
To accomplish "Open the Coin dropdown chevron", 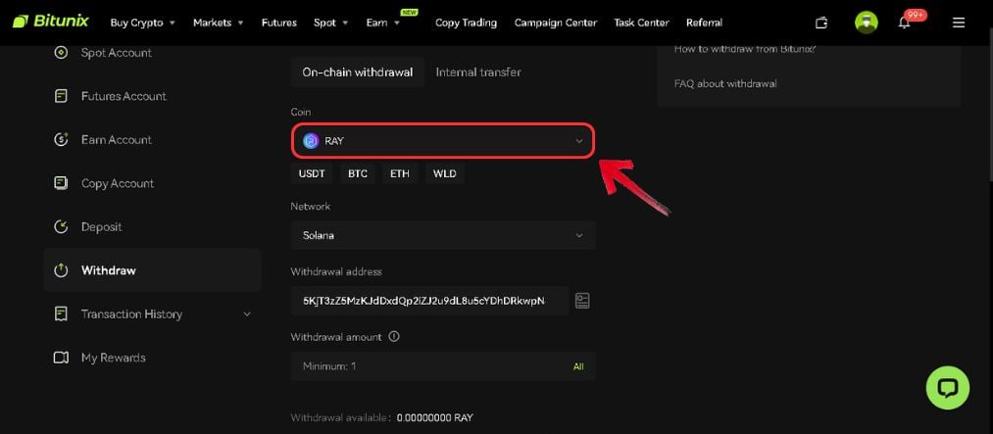I will tap(578, 141).
